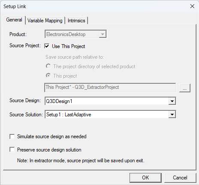Image resolution: width=199 pixels, height=185 pixels.
Task: Switch to the General tab
Action: [14, 20]
